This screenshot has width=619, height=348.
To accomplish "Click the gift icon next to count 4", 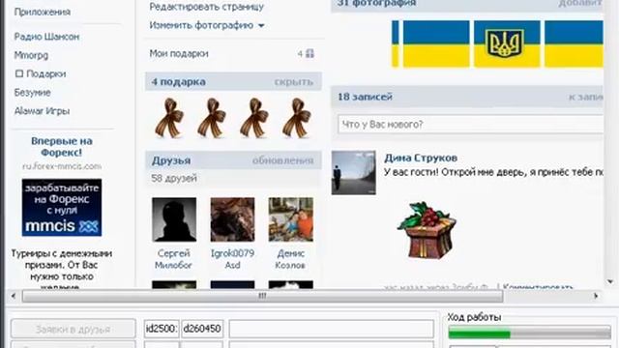I will [309, 53].
